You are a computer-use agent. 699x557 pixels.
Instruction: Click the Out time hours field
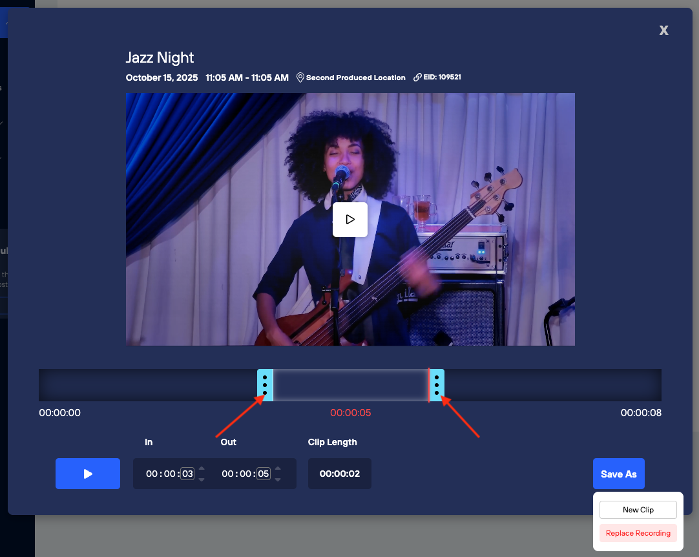227,474
